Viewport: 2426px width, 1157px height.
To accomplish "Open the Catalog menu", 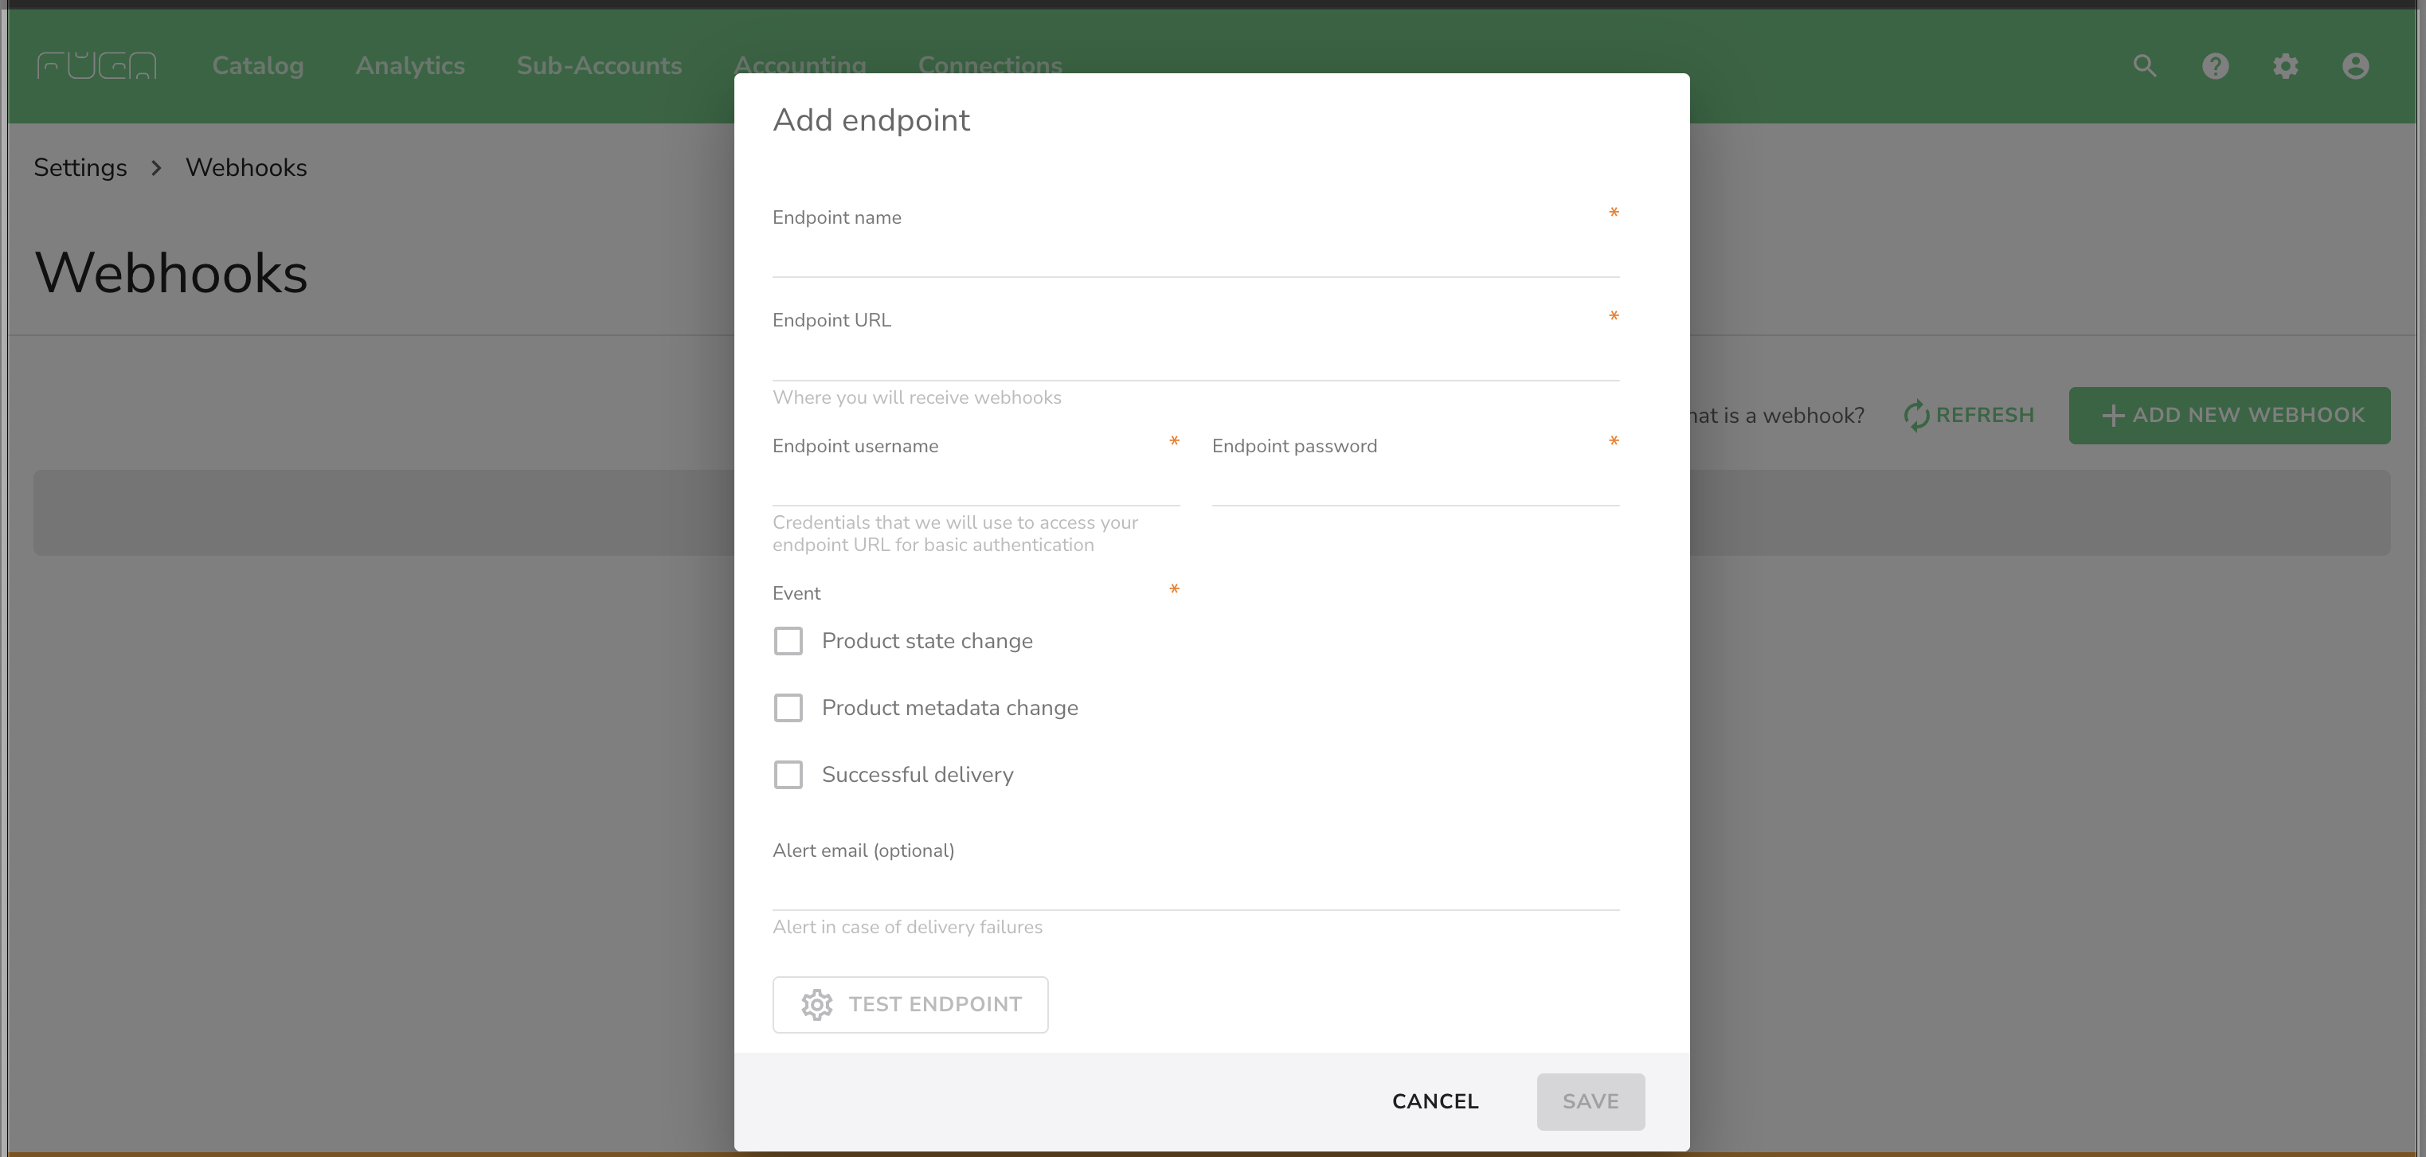I will tap(258, 66).
